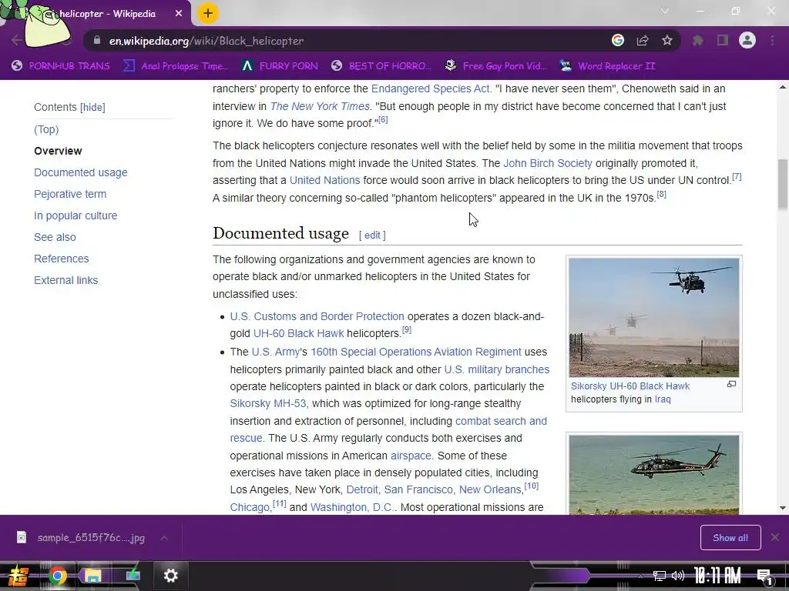
Task: Open Settings gear on the taskbar
Action: click(x=170, y=576)
